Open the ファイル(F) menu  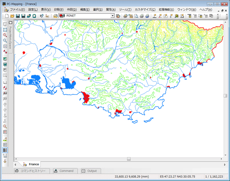click(x=17, y=10)
